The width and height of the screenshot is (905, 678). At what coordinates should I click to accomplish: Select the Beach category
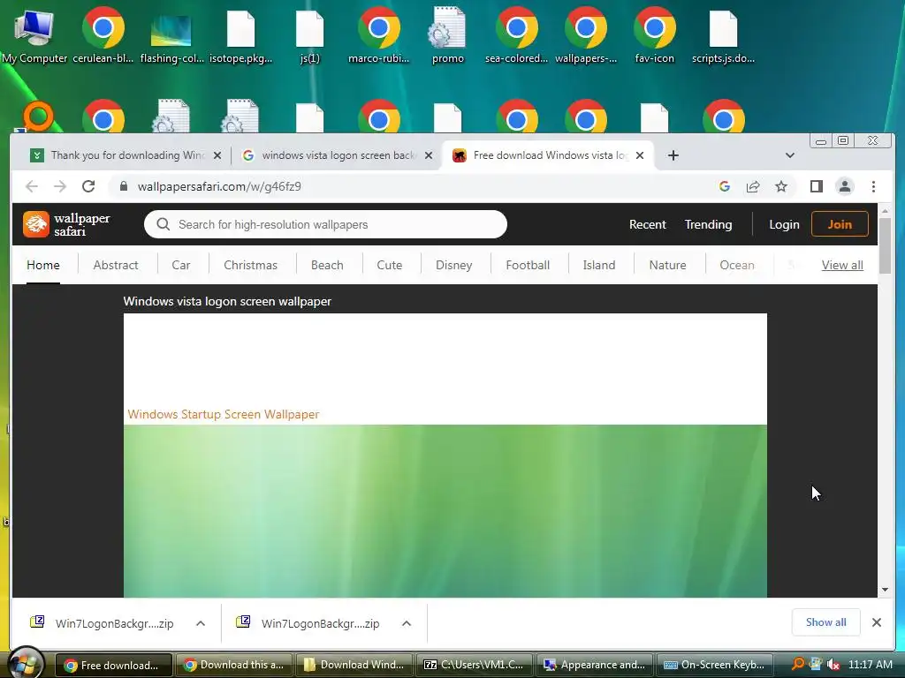[327, 265]
